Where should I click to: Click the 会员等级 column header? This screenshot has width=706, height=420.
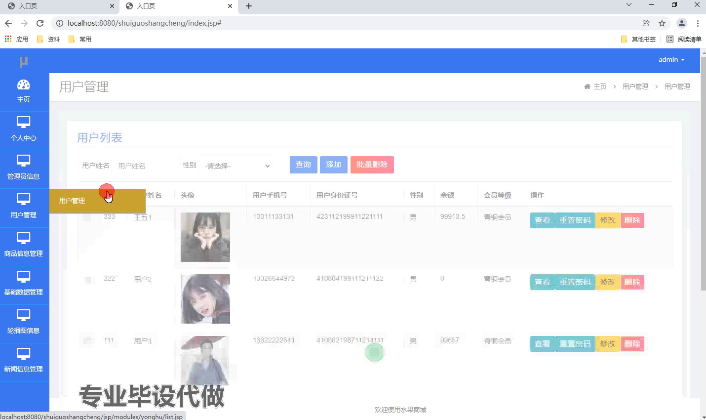pyautogui.click(x=498, y=195)
